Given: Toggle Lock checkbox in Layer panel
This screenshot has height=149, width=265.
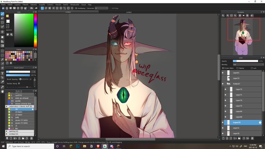Looking at the screenshot, I should (x=252, y=68).
